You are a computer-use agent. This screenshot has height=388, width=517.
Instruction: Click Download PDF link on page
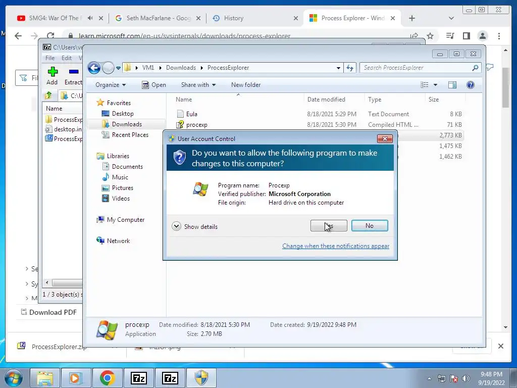[49, 312]
